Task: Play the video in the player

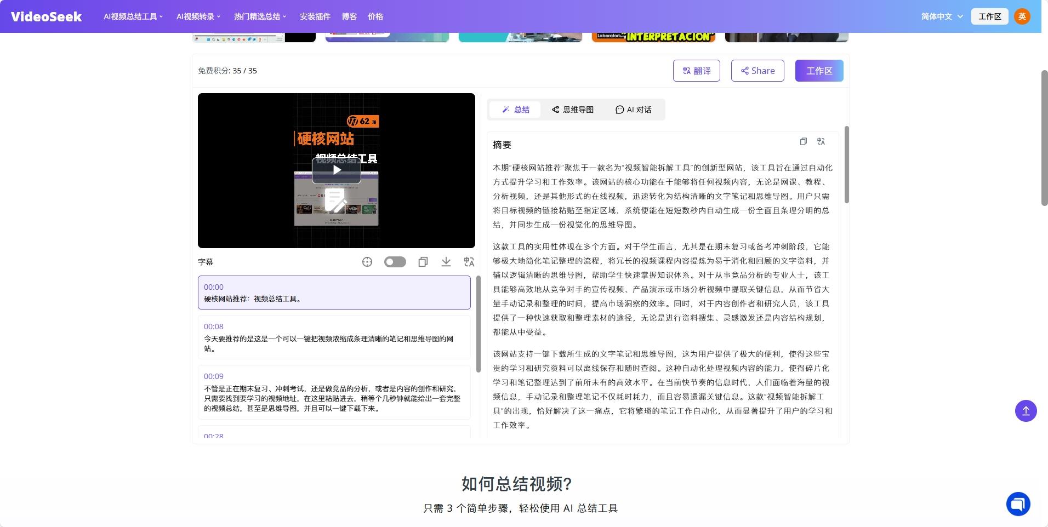Action: pyautogui.click(x=336, y=169)
